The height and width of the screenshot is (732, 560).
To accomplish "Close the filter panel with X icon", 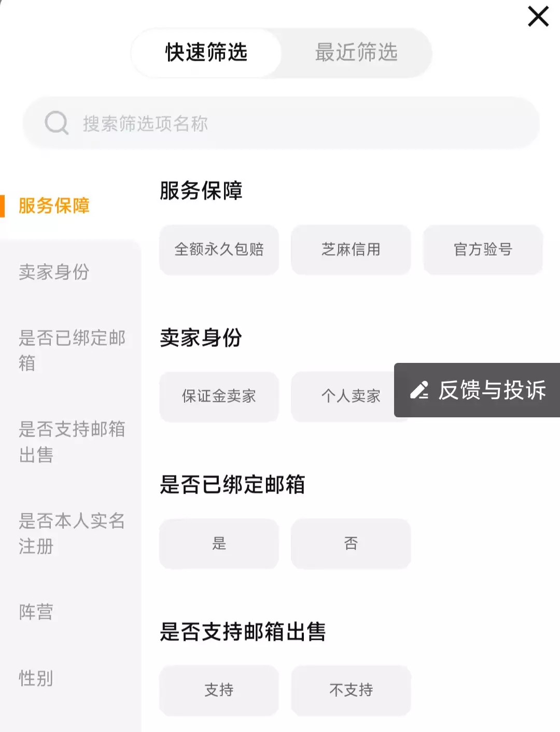I will 538,17.
